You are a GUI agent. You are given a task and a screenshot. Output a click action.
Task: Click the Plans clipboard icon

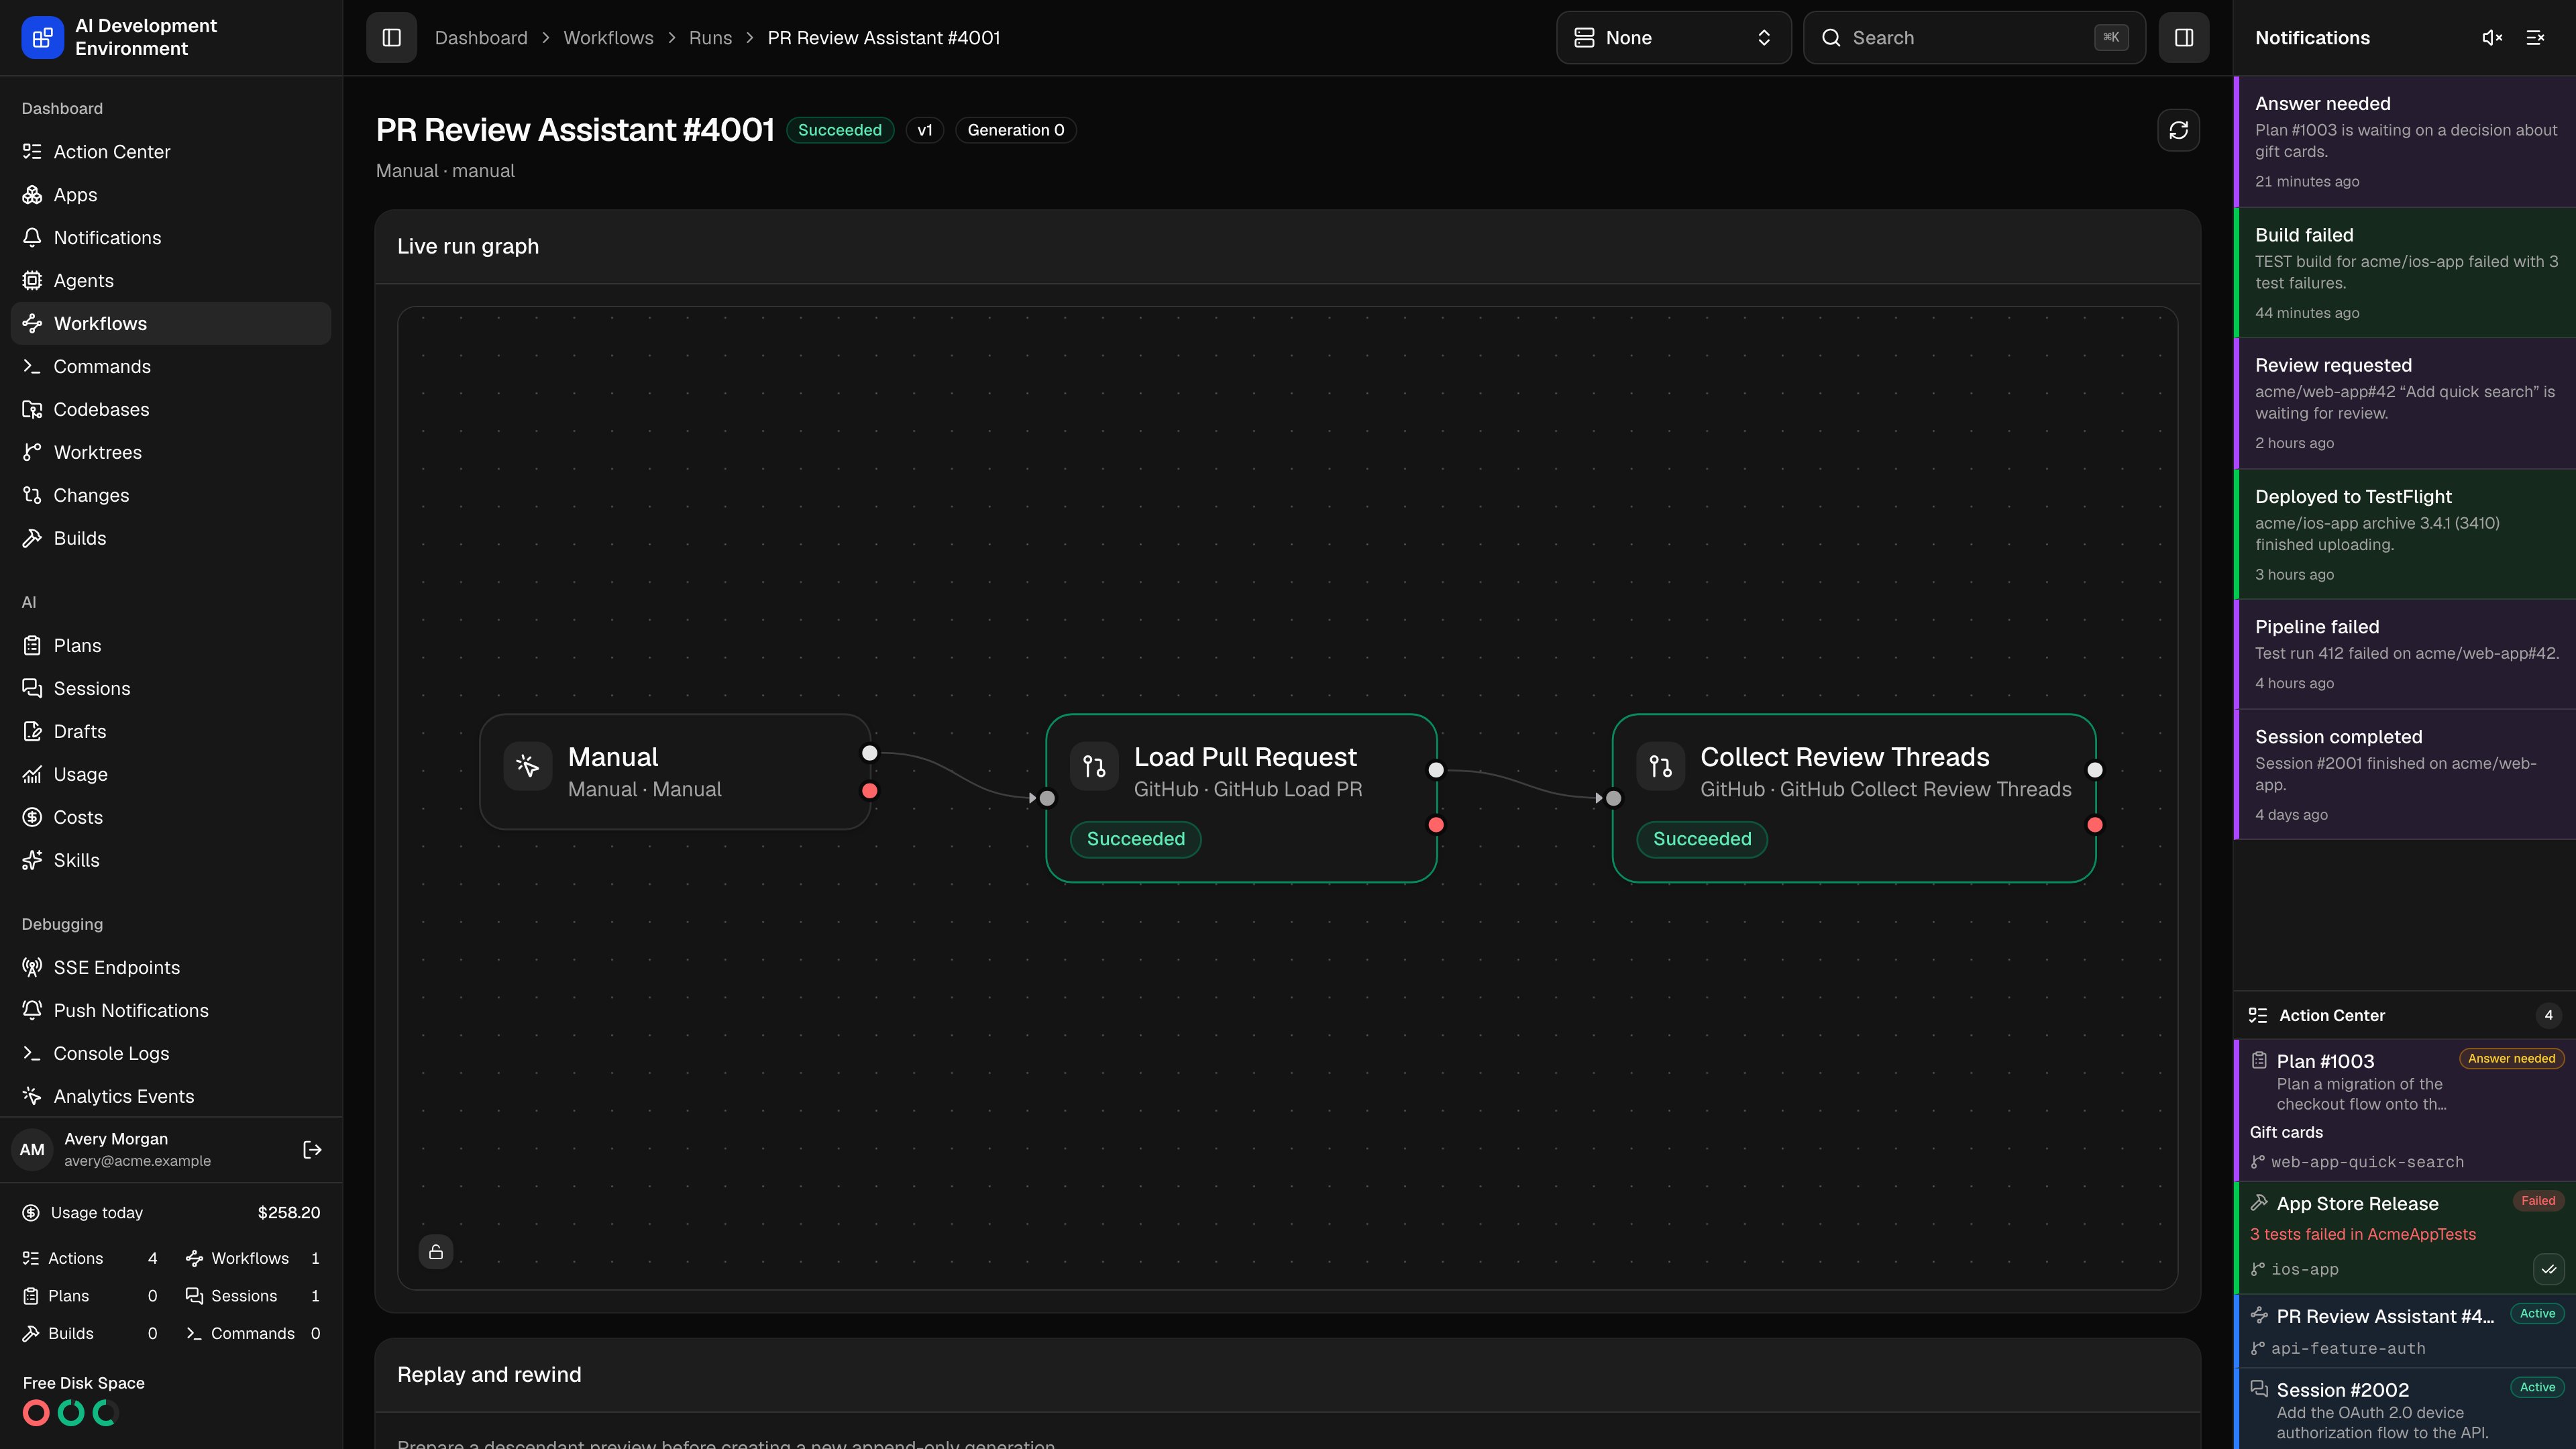click(32, 646)
